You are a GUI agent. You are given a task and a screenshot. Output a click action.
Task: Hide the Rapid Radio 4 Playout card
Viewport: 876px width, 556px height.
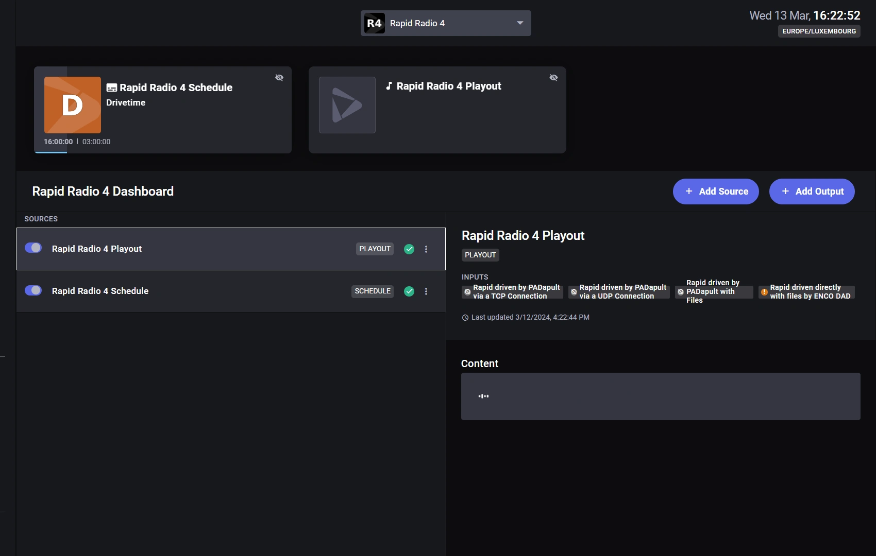(554, 78)
